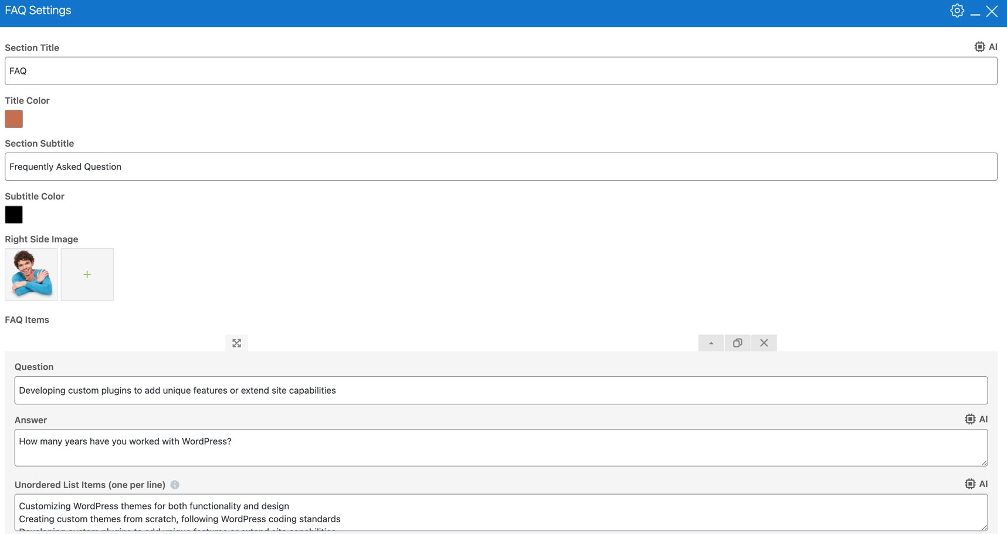Screen dimensions: 1007x534
Task: Open the black Subtitle Color swatch
Action: [13, 215]
